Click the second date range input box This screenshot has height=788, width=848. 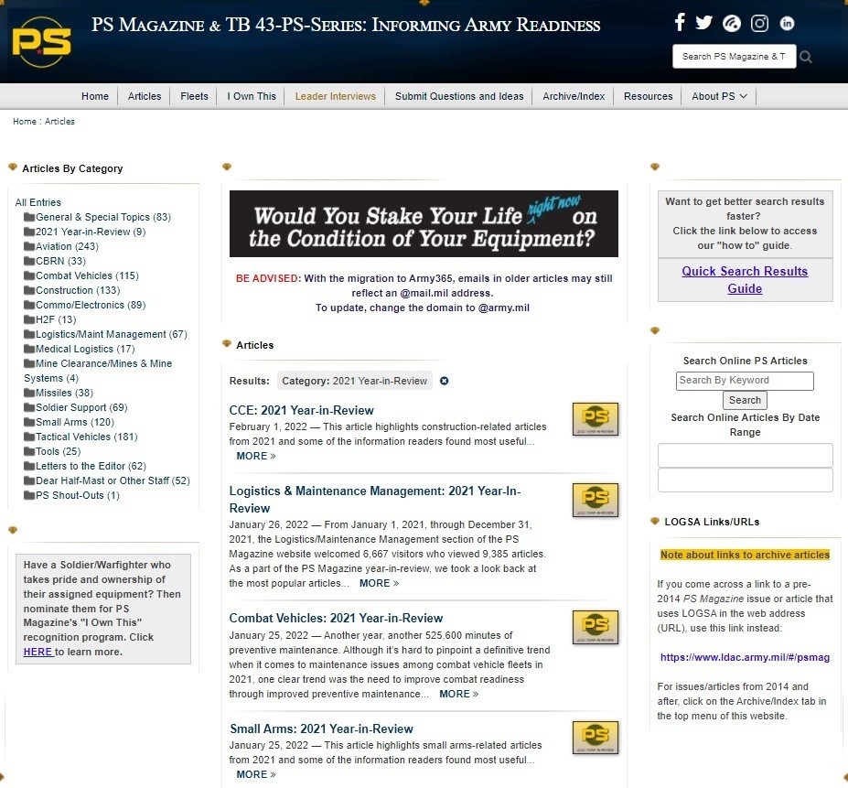tap(745, 480)
